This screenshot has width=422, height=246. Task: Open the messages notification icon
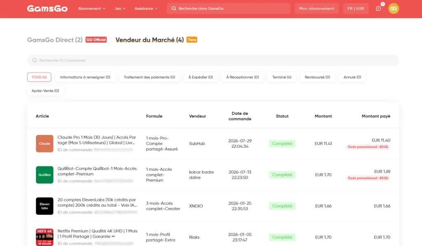click(378, 9)
